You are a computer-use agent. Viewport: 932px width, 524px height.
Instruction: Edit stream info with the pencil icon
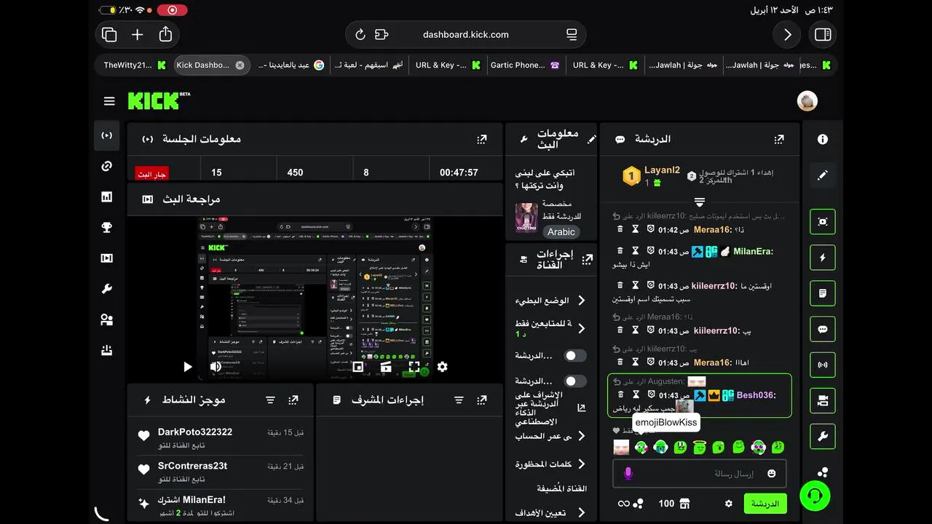591,139
